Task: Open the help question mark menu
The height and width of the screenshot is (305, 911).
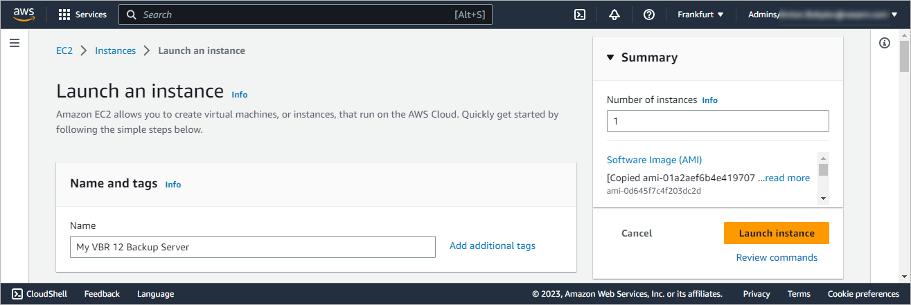Action: [x=649, y=15]
